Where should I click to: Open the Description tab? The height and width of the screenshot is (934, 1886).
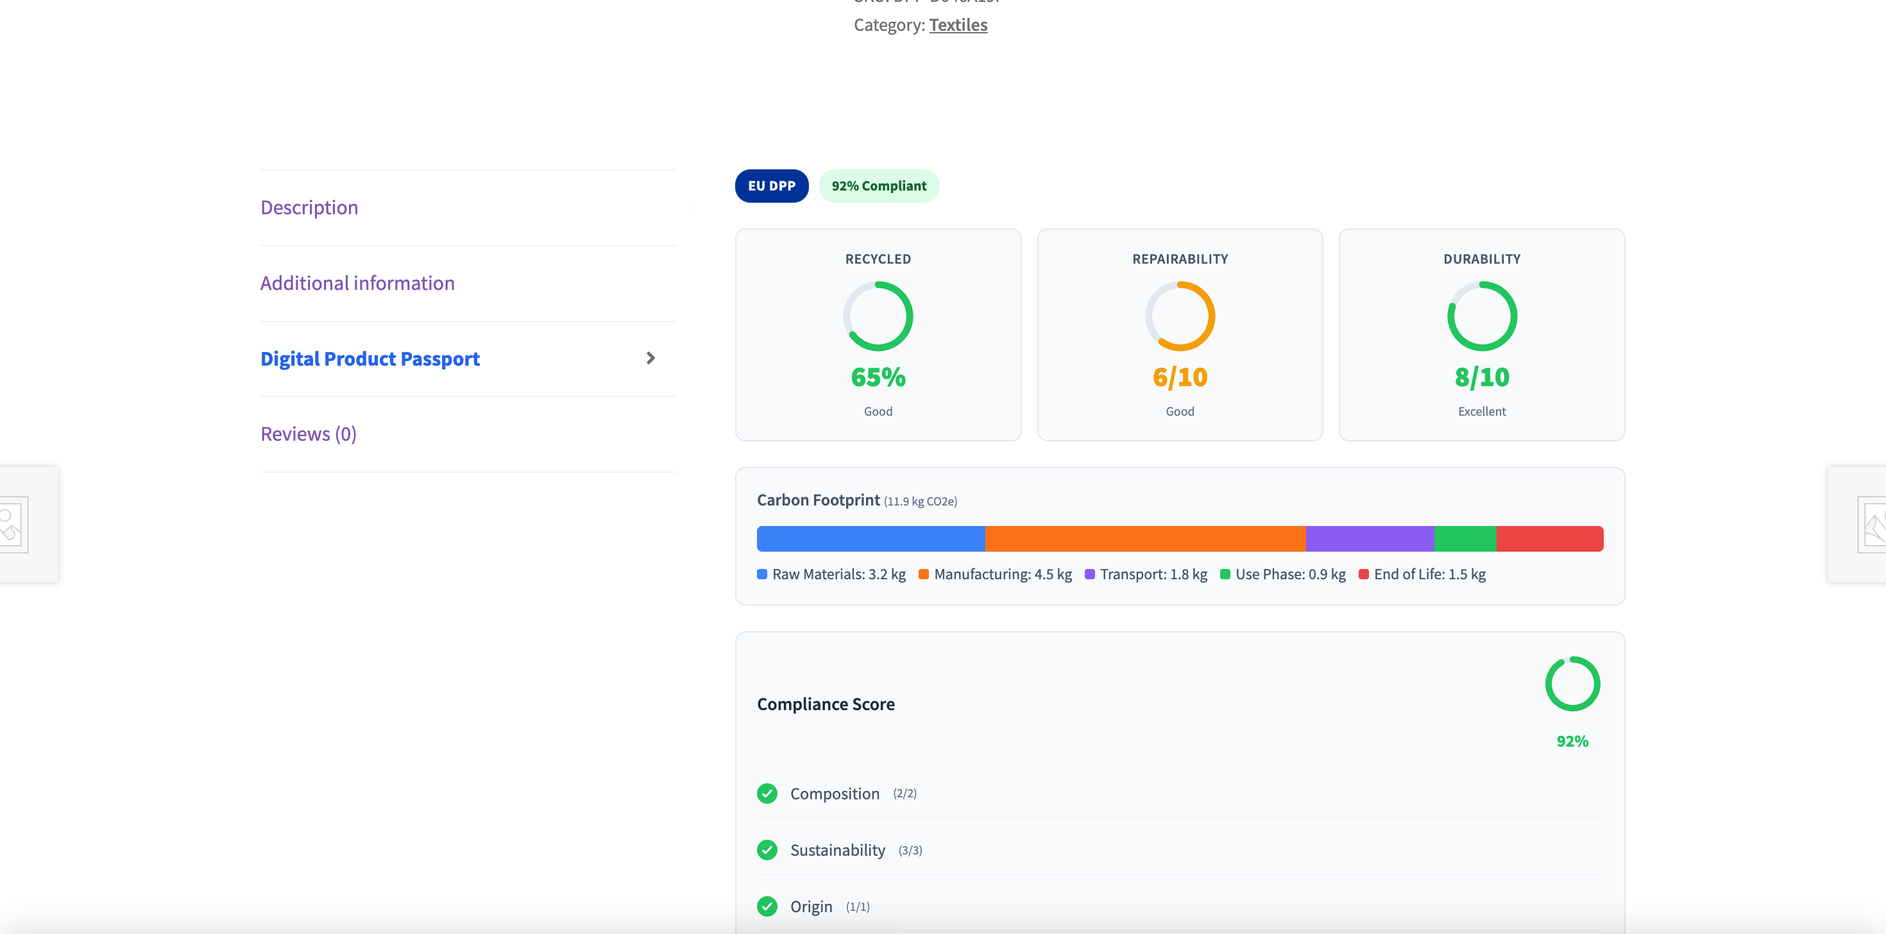pos(309,208)
